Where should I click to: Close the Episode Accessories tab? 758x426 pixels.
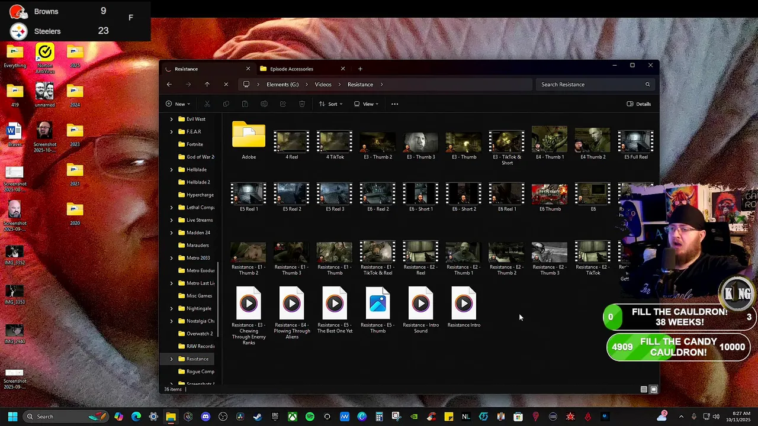coord(342,69)
